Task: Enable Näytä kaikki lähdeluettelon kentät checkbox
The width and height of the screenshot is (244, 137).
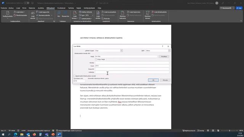Action: pyautogui.click(x=74, y=76)
